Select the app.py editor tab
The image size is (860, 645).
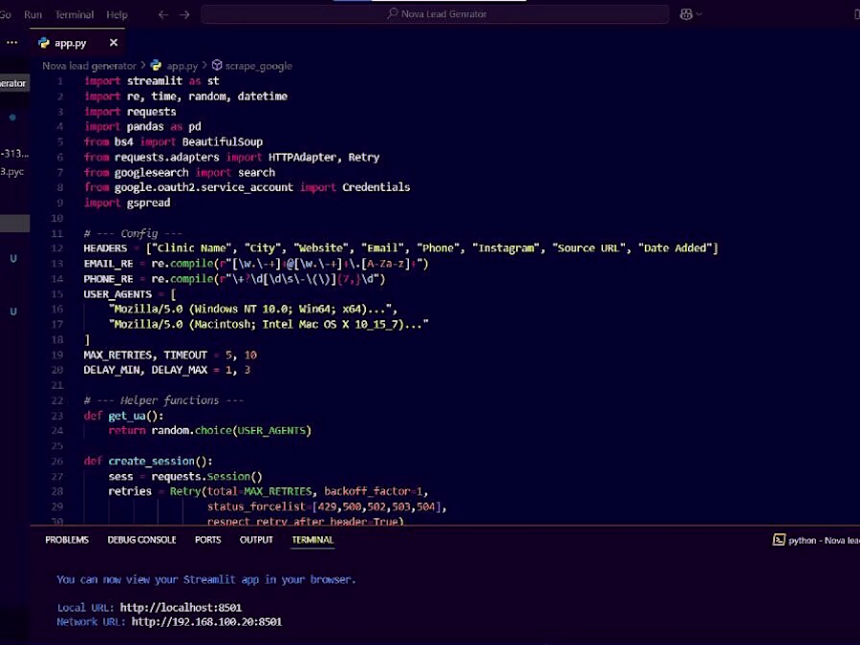[x=78, y=43]
